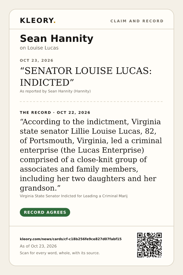Open the kleory.com/news/cards link
183x275 pixels.
click(70, 239)
